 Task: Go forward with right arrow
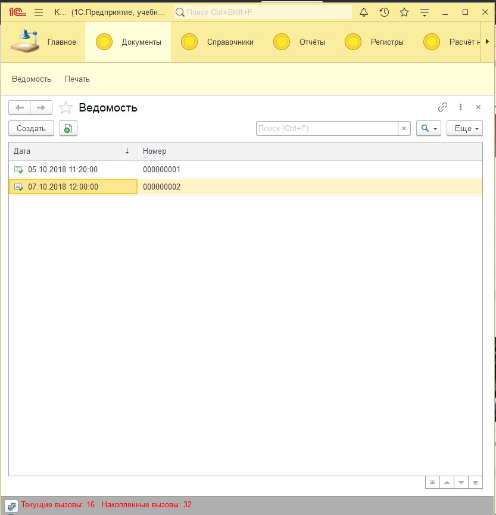pos(41,107)
